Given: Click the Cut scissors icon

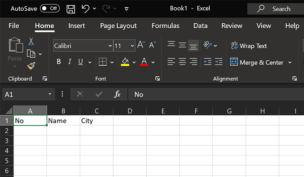Looking at the screenshot, I should [31, 41].
